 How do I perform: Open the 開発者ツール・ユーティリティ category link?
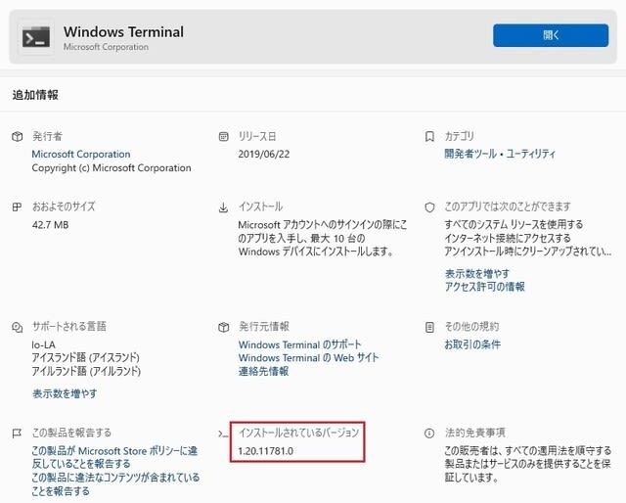click(500, 154)
